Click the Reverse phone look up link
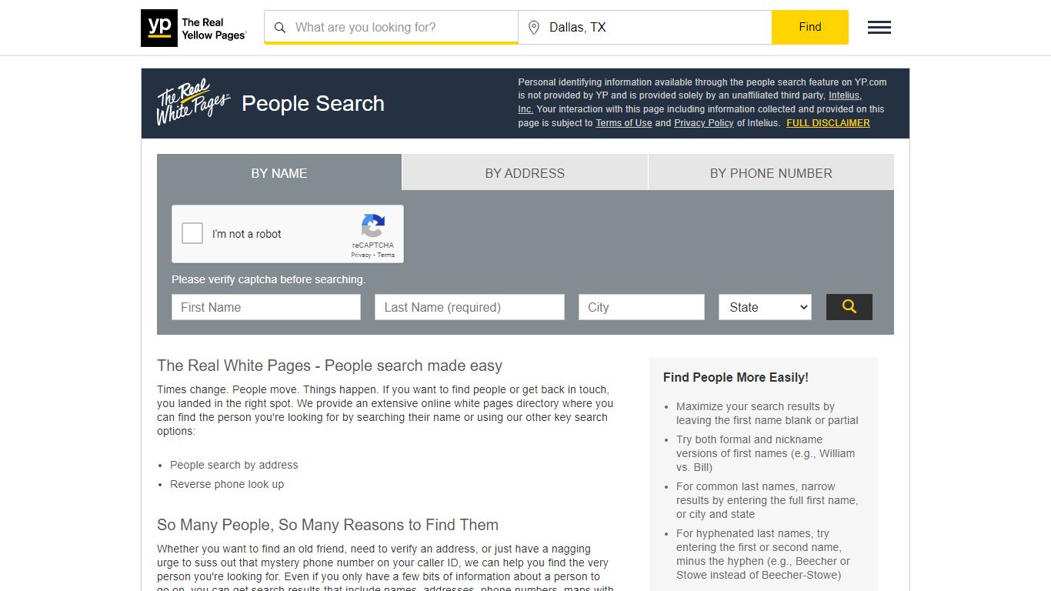The height and width of the screenshot is (591, 1051). tap(226, 484)
